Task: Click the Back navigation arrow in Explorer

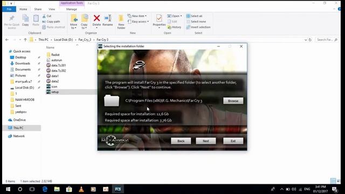Action: tap(7, 39)
